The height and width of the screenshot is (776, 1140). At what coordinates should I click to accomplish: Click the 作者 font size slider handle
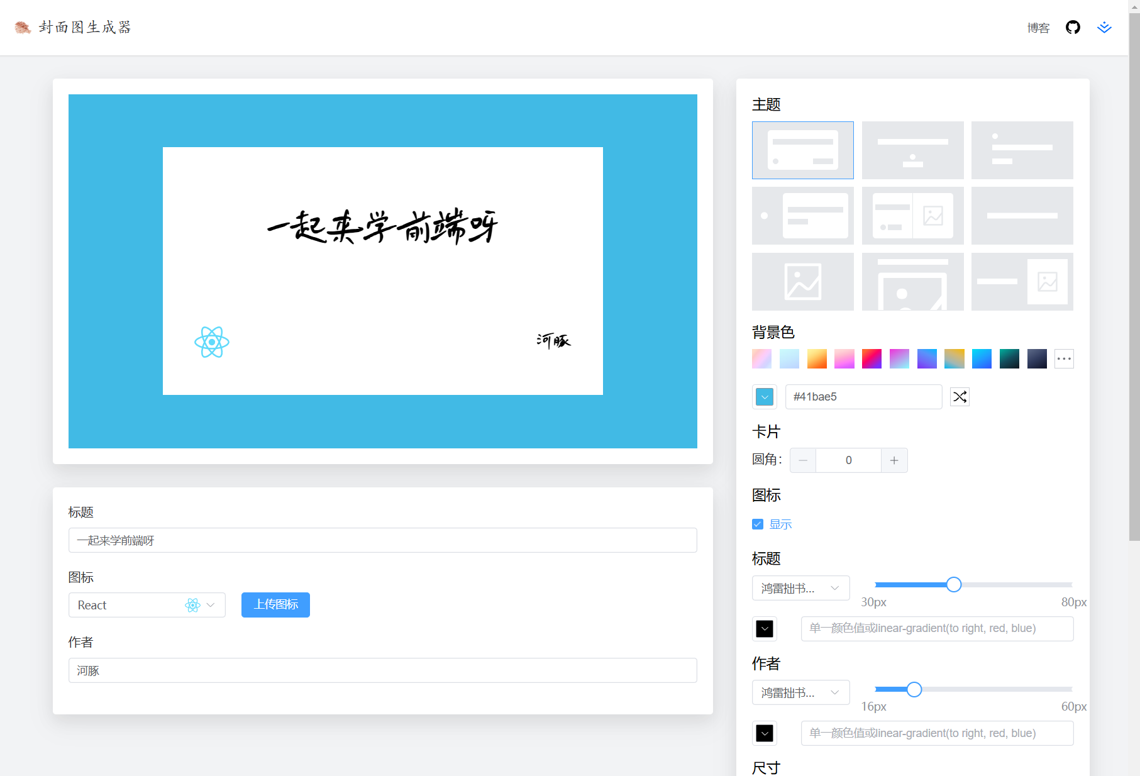[914, 690]
